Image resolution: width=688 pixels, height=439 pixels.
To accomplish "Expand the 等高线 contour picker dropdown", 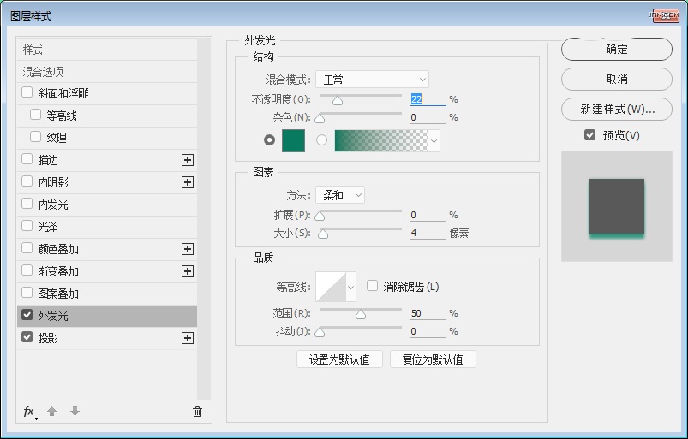I will click(x=350, y=287).
